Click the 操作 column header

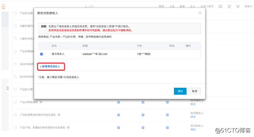click(x=188, y=46)
